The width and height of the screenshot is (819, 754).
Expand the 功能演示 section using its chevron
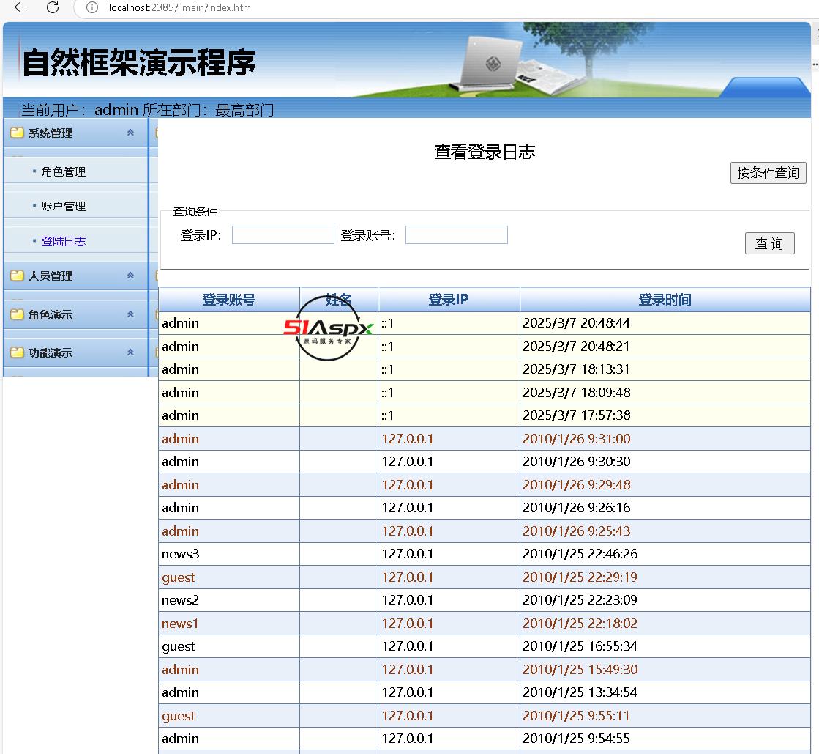click(x=130, y=352)
